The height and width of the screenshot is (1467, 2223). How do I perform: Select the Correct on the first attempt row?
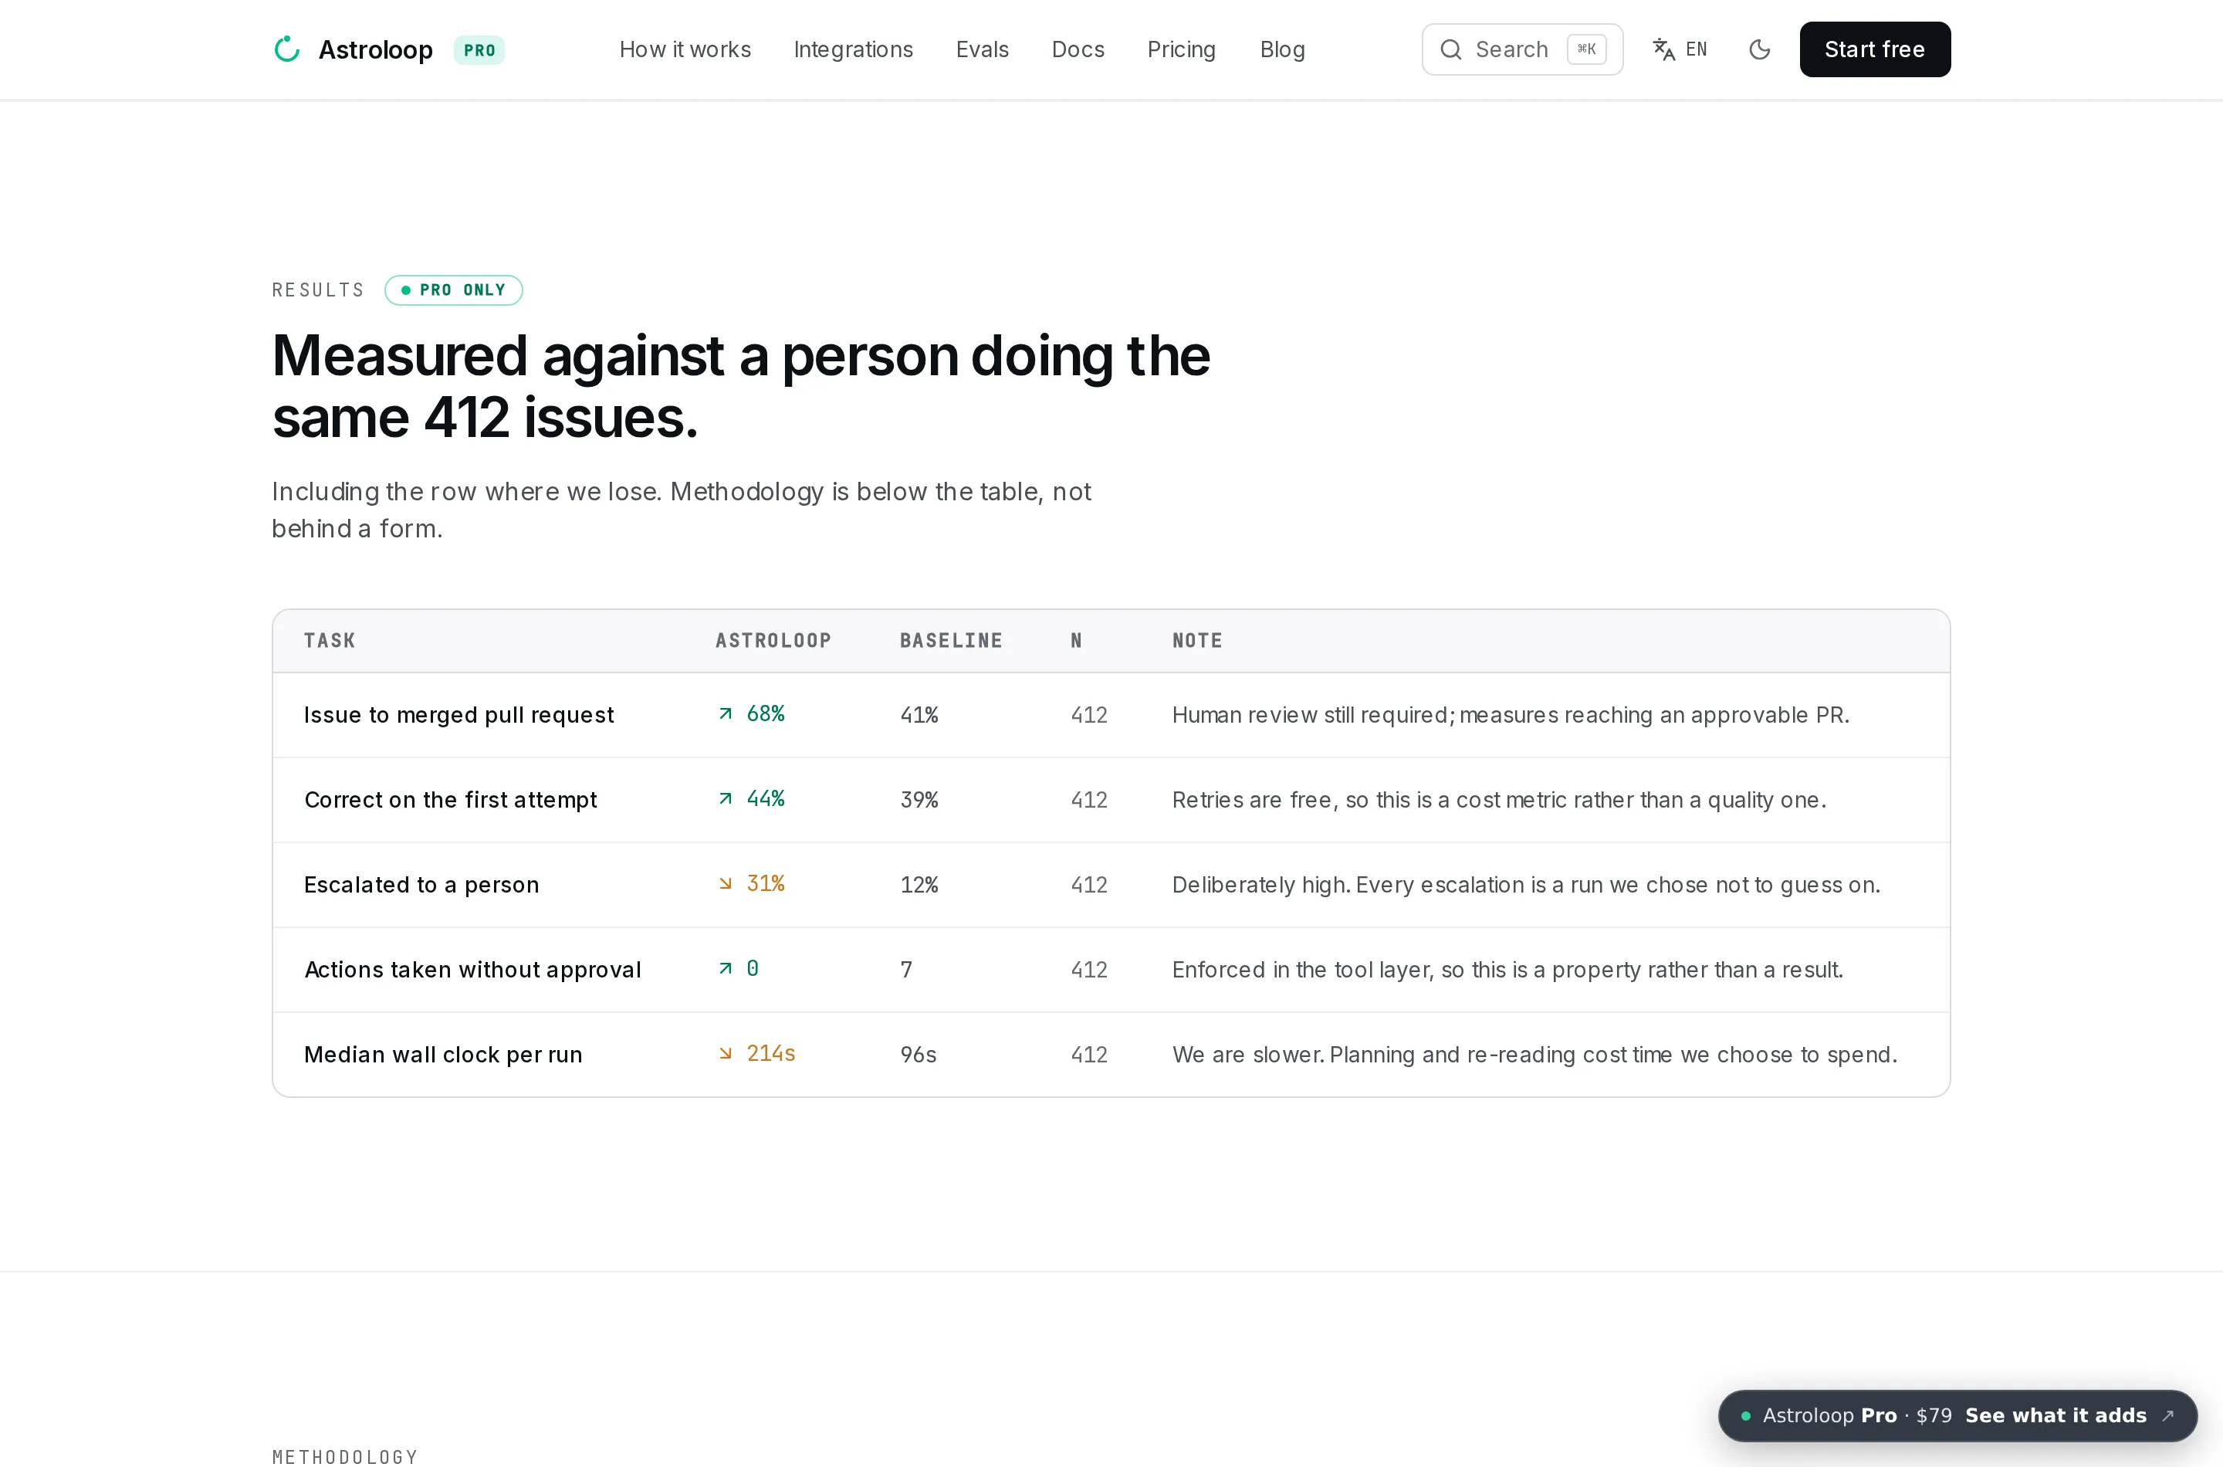[1111, 801]
